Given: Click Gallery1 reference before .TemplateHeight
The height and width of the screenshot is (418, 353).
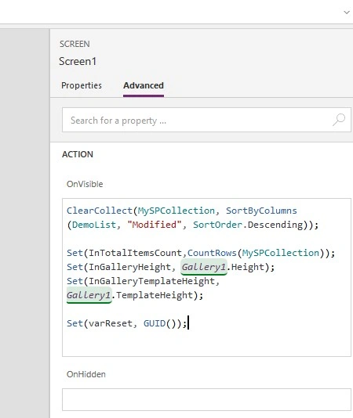Looking at the screenshot, I should (89, 295).
